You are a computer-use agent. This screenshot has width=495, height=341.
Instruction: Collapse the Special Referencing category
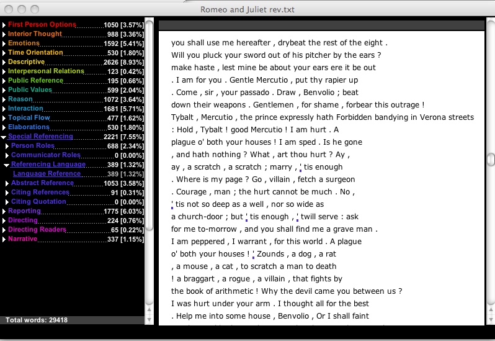click(4, 137)
